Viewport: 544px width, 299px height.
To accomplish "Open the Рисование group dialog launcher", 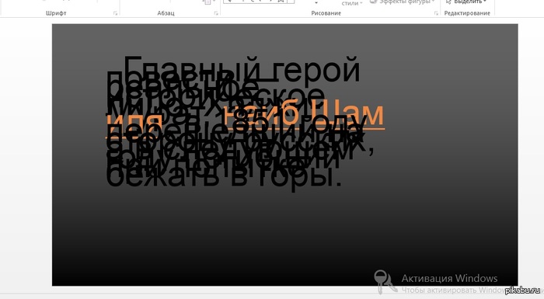I will (436, 13).
